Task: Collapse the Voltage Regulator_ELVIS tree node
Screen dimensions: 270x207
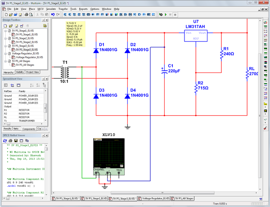Action: [5, 54]
